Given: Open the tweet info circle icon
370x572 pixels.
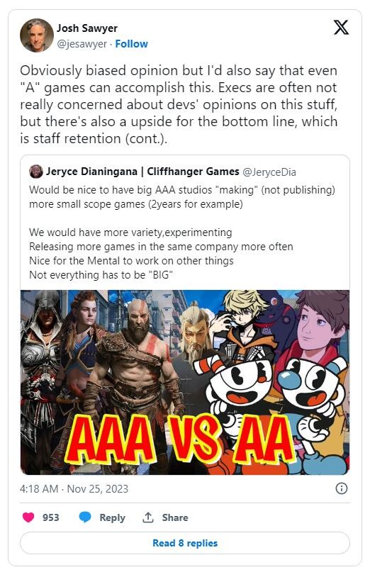Looking at the screenshot, I should pyautogui.click(x=341, y=488).
